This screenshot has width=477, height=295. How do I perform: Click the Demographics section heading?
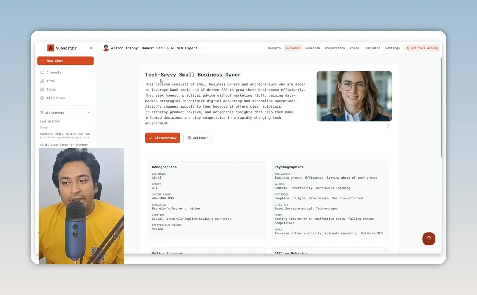(164, 167)
